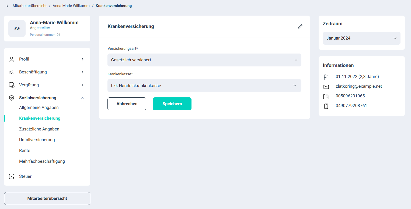Click the Profil person icon
The height and width of the screenshot is (209, 411).
pos(12,59)
